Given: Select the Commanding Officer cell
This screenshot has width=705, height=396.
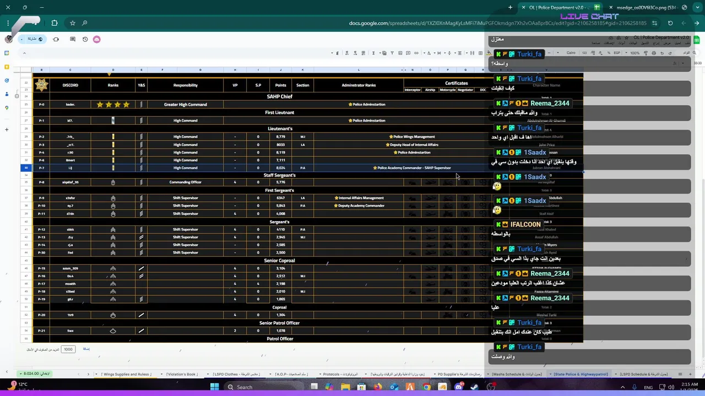Looking at the screenshot, I should point(185,182).
